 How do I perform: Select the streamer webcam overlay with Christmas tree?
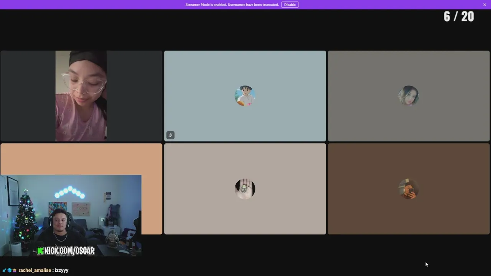tap(71, 215)
